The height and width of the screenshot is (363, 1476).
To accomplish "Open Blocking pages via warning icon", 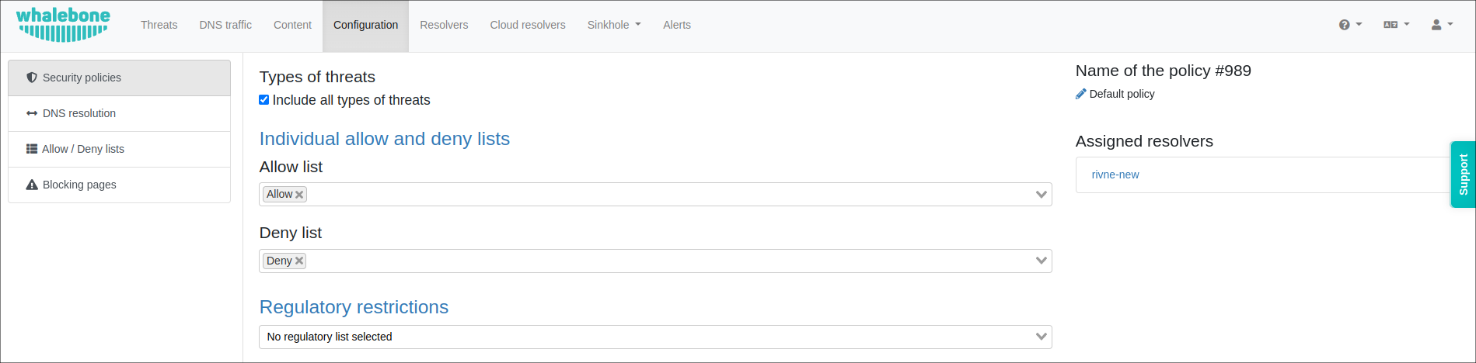I will pyautogui.click(x=32, y=185).
